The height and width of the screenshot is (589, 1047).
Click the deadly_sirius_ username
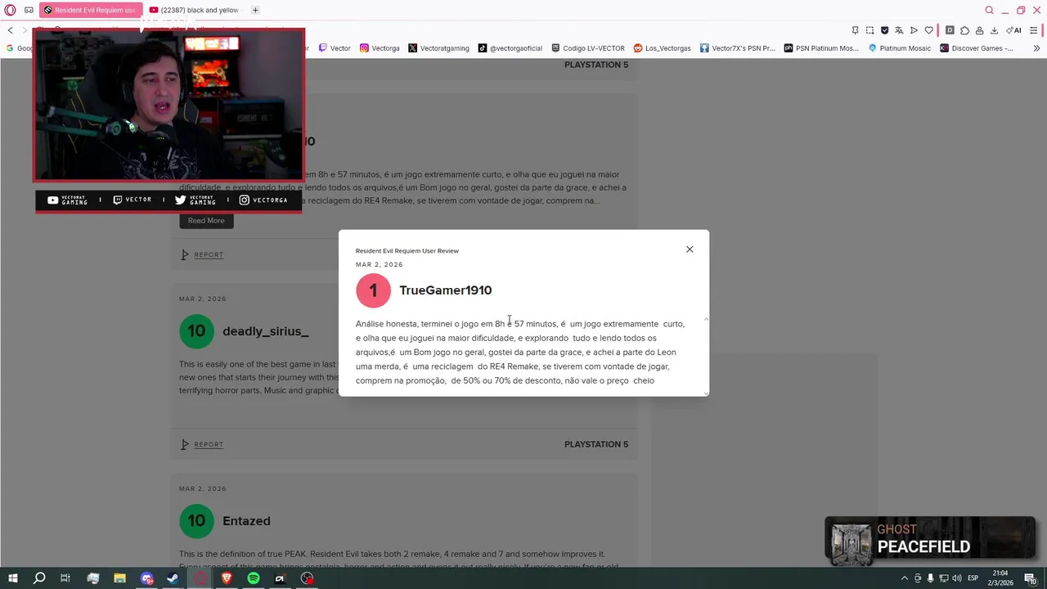click(265, 331)
